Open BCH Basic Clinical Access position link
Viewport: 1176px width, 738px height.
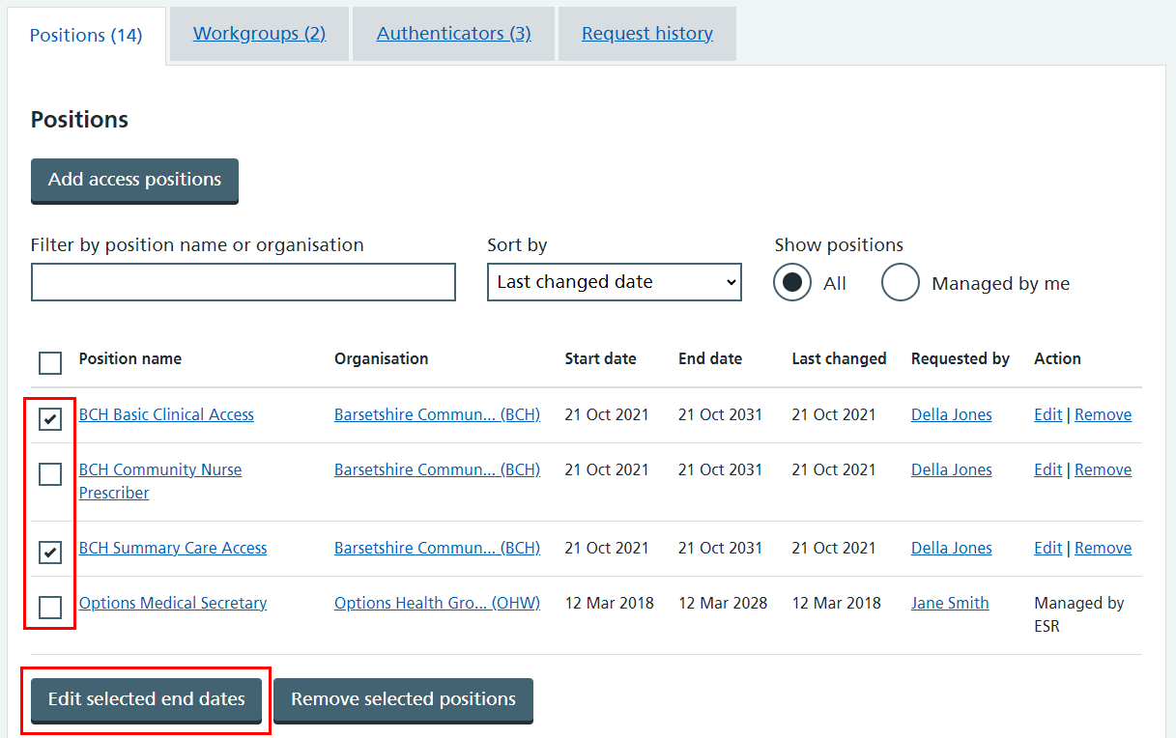pos(166,414)
